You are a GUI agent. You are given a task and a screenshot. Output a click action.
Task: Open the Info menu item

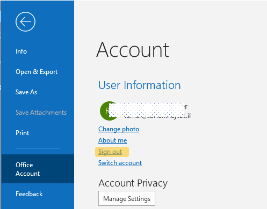click(21, 51)
